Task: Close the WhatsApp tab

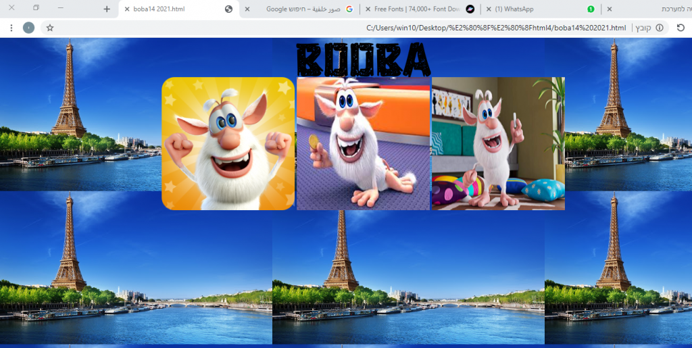Action: point(488,9)
